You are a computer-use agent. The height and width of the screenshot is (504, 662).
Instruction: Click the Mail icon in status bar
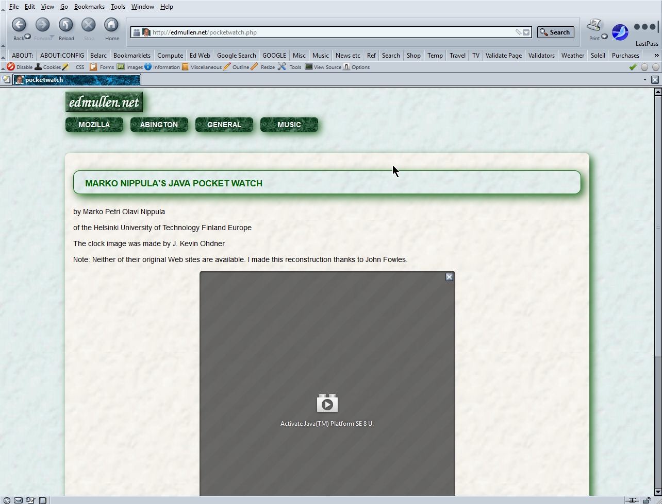coord(18,500)
